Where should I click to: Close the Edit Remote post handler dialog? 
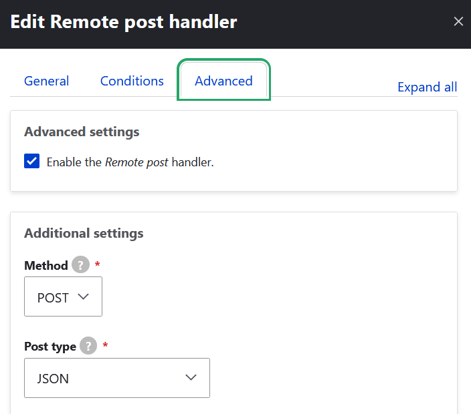point(458,21)
